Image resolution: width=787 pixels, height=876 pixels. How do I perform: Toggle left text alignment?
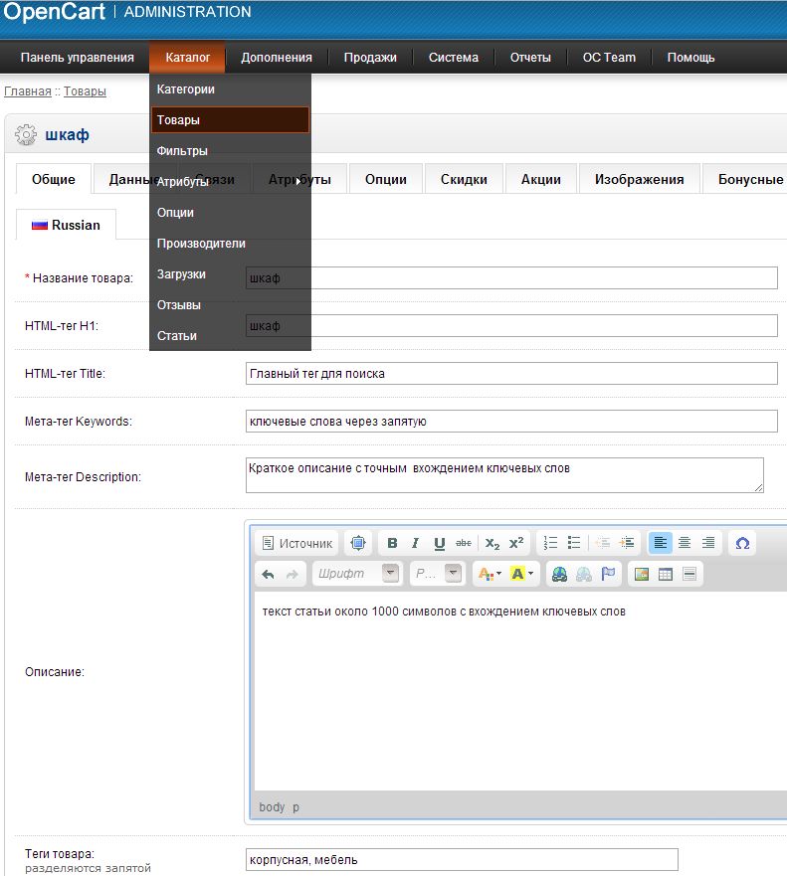[661, 543]
